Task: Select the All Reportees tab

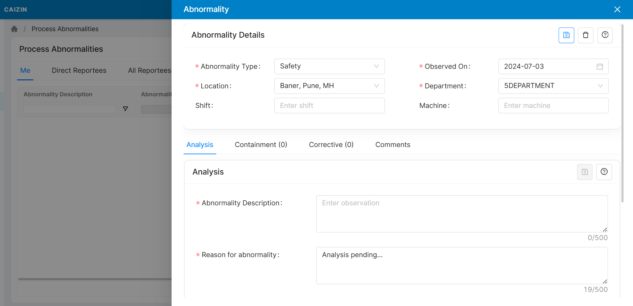Action: [149, 71]
